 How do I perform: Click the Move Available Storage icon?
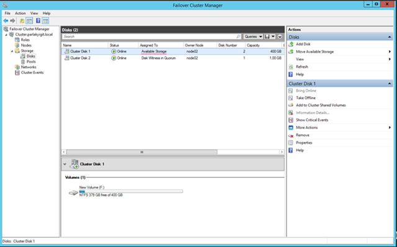[291, 52]
